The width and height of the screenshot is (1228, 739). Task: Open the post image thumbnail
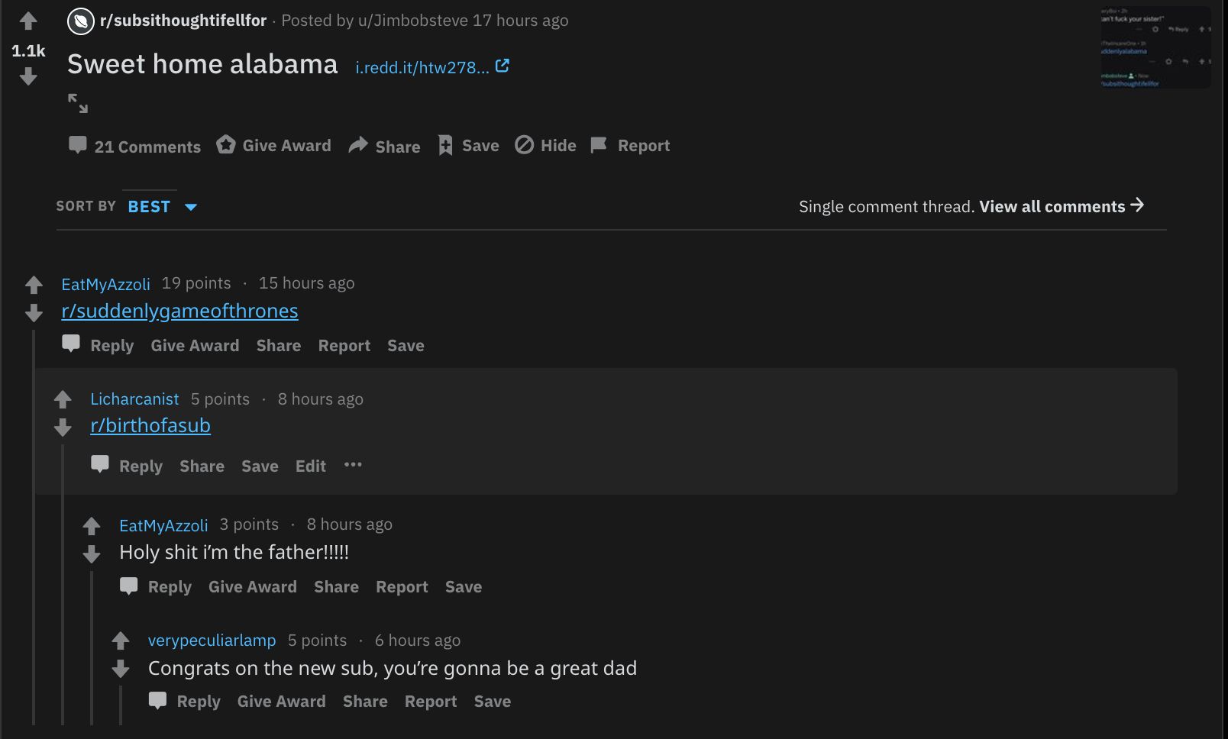[x=1155, y=47]
